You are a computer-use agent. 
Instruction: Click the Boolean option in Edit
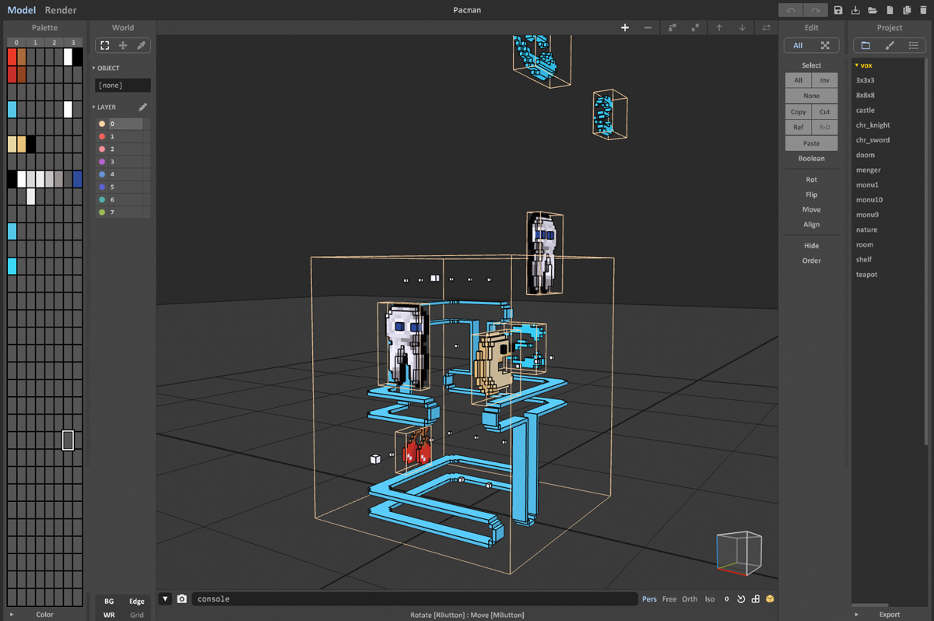pyautogui.click(x=811, y=158)
